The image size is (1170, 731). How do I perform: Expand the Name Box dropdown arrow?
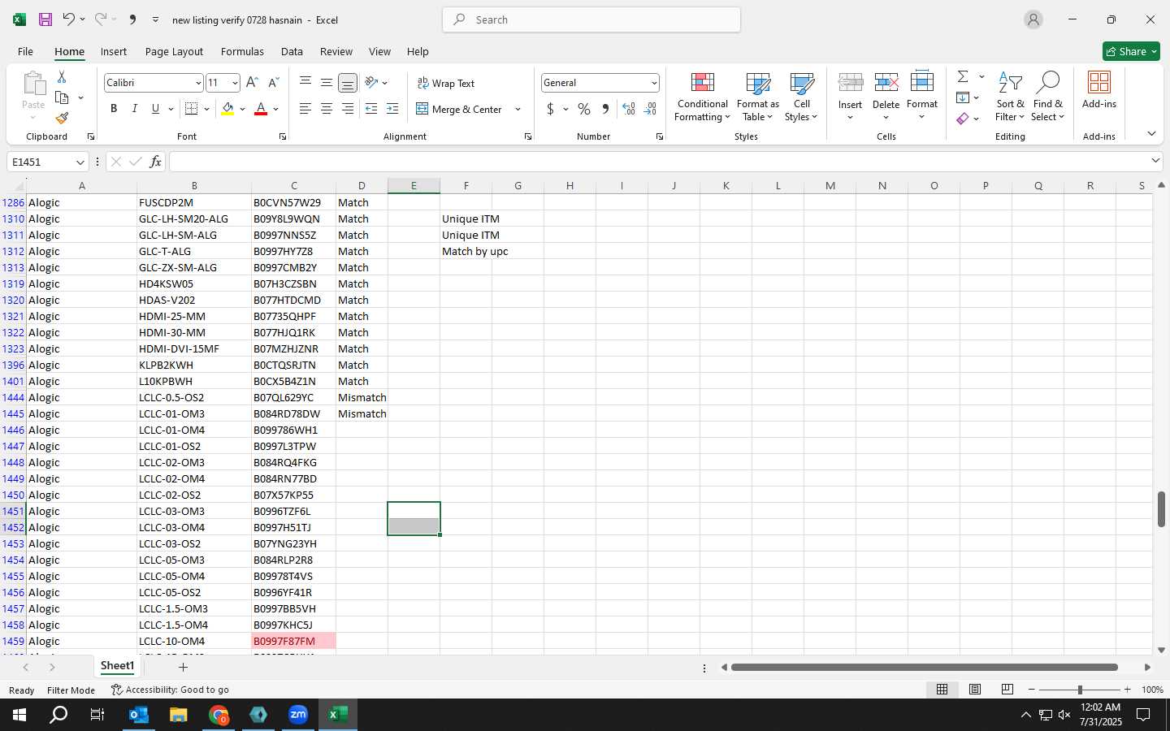pyautogui.click(x=80, y=162)
